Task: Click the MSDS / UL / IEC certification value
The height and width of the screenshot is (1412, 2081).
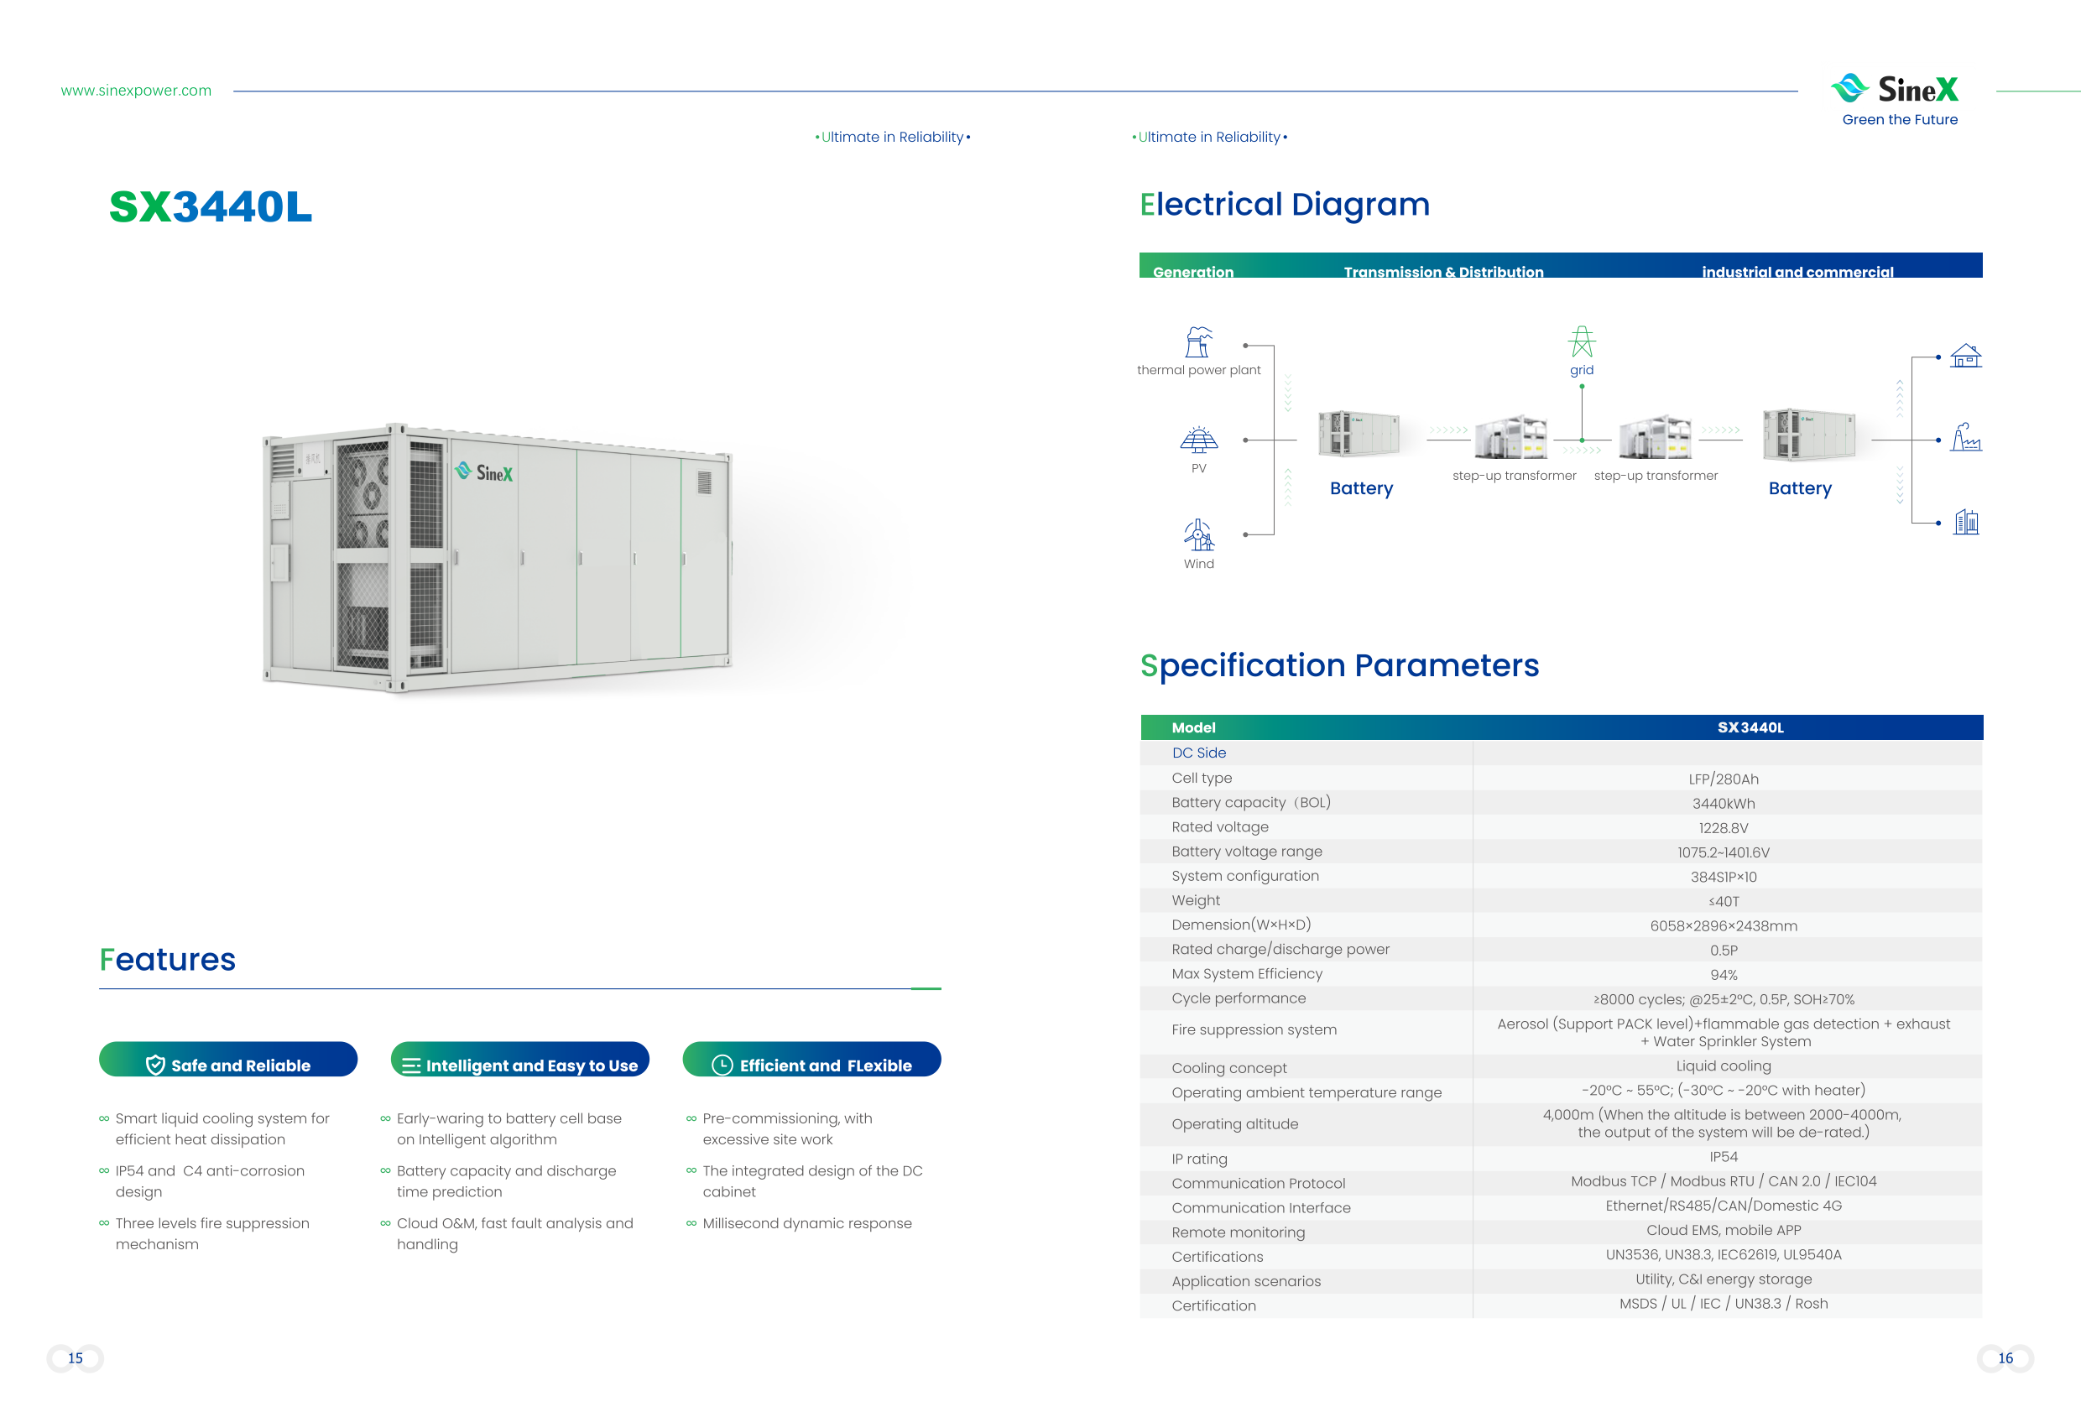Action: [x=1723, y=1304]
